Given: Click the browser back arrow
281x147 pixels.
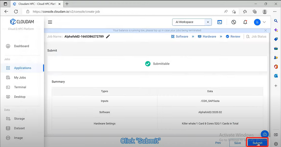Looking at the screenshot, I should tap(6, 12).
